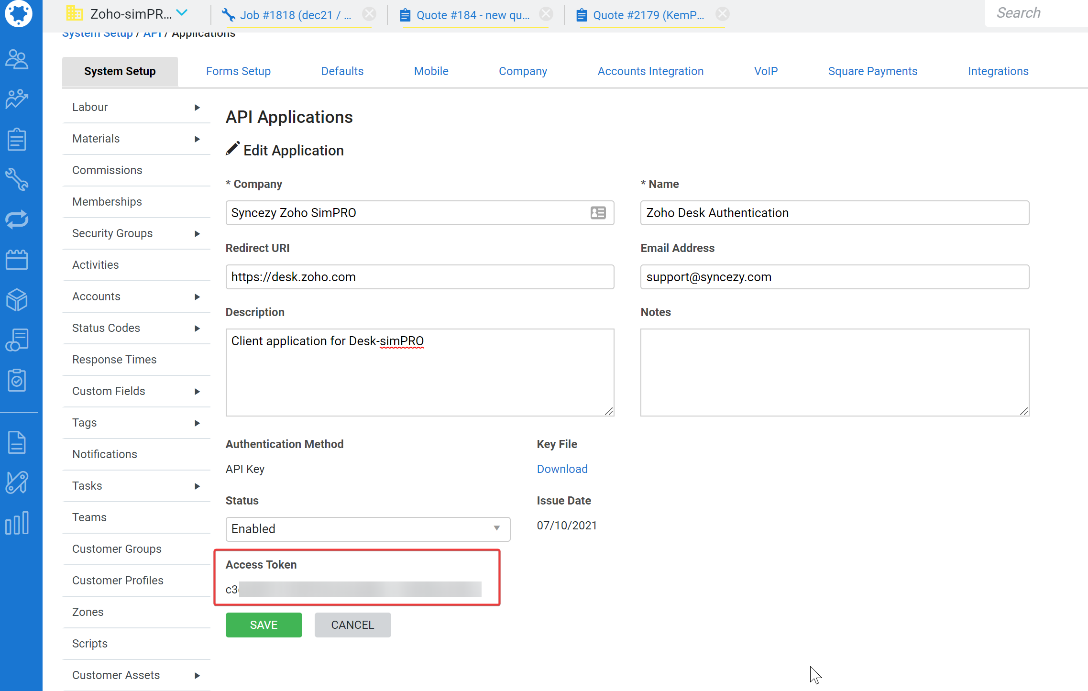Close the Quote #184 tab

546,14
